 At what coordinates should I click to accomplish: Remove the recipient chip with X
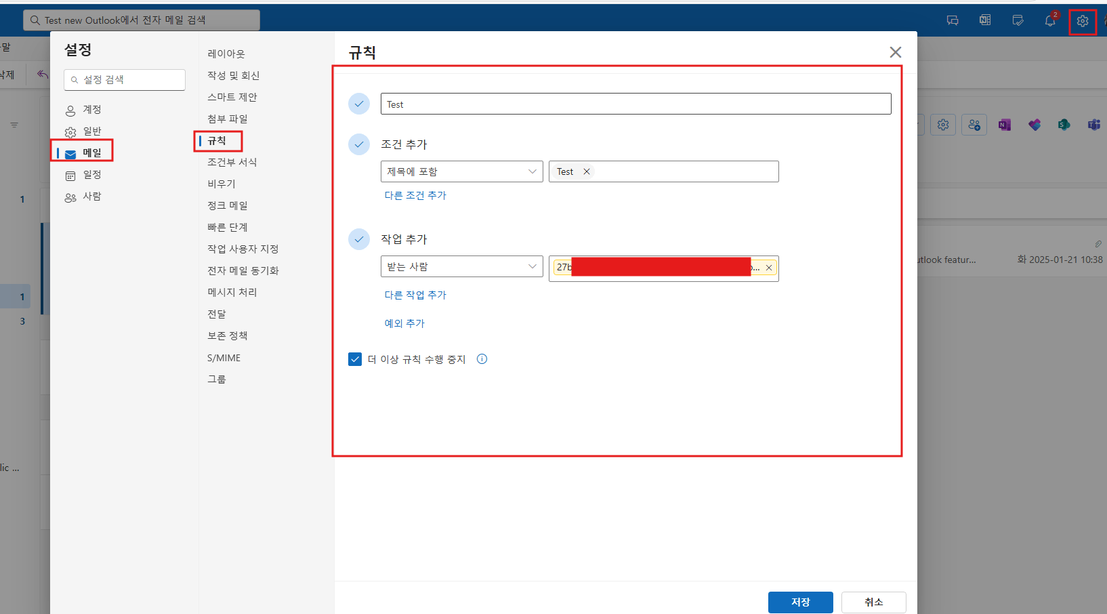[769, 268]
